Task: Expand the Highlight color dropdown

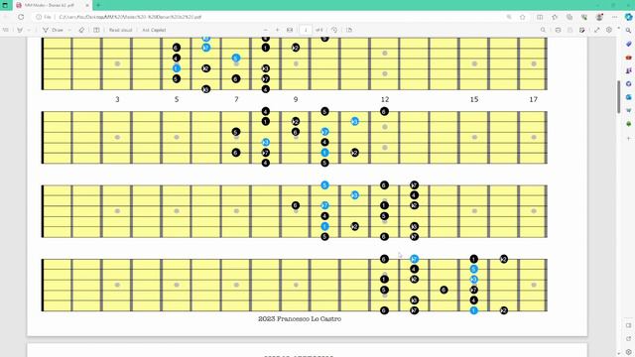Action: point(29,30)
